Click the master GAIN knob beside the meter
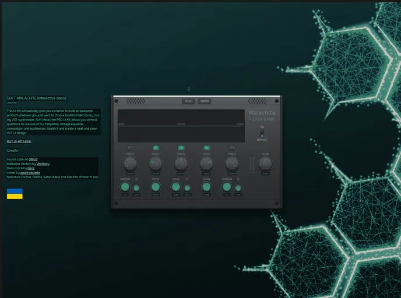401x298 pixels. click(265, 164)
